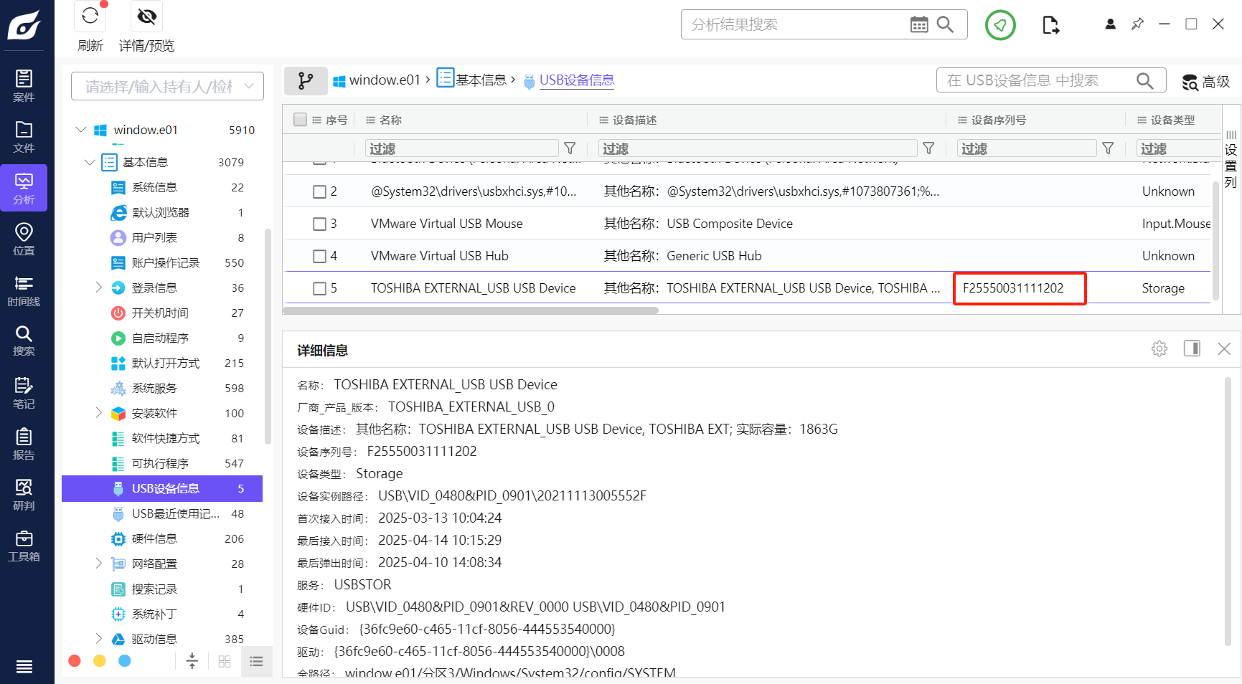
Task: Expand the 登录信息 tree node
Action: tap(98, 288)
